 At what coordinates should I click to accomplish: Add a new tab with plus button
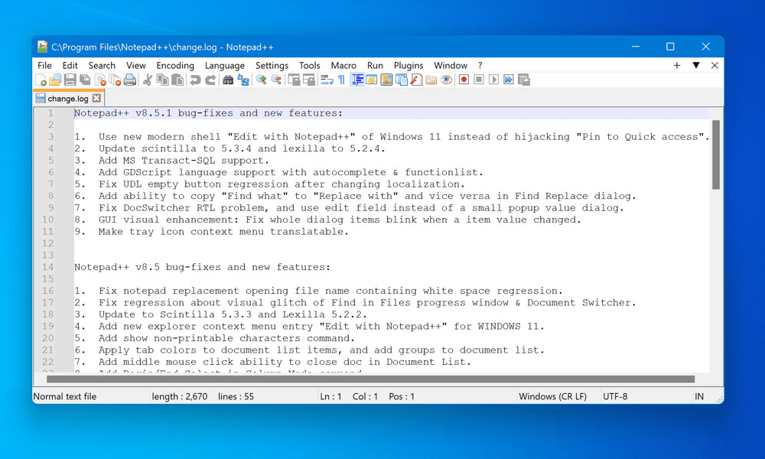pyautogui.click(x=677, y=65)
